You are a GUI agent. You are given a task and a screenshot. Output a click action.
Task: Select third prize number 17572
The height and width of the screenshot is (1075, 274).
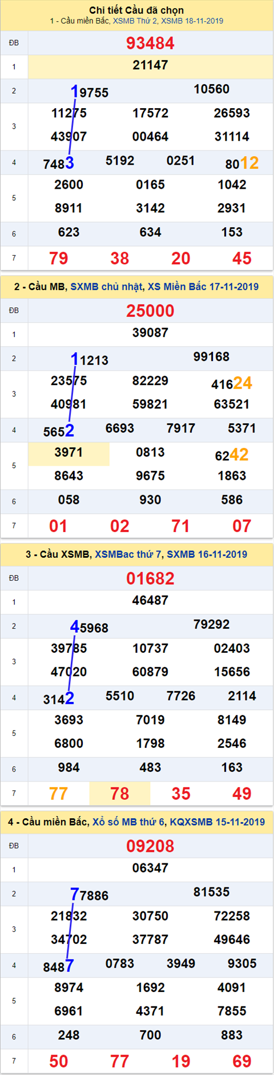coord(150,113)
